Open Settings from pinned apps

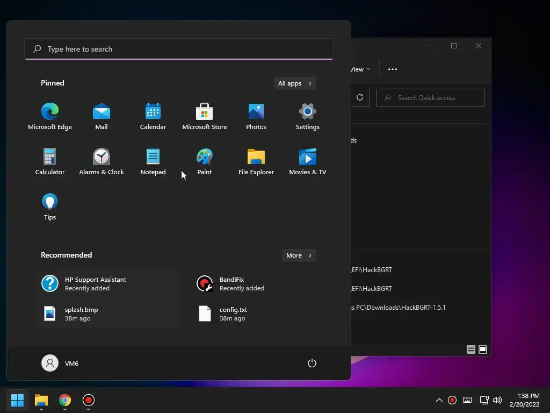point(308,117)
